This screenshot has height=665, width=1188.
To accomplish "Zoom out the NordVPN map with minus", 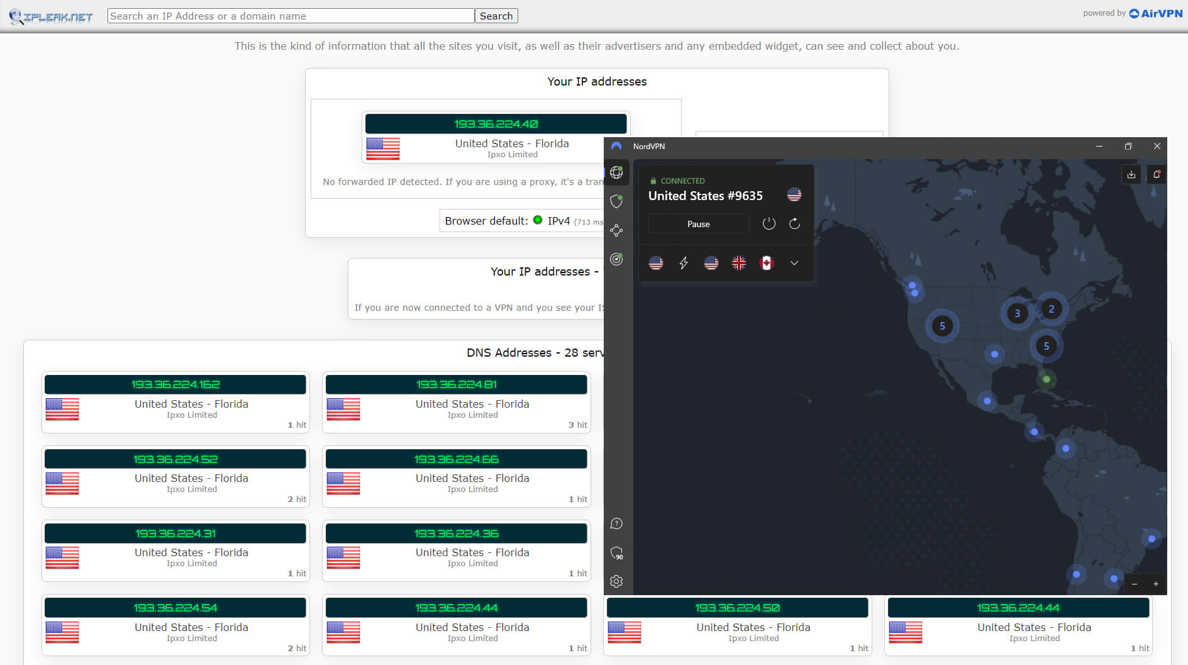I will tap(1135, 584).
